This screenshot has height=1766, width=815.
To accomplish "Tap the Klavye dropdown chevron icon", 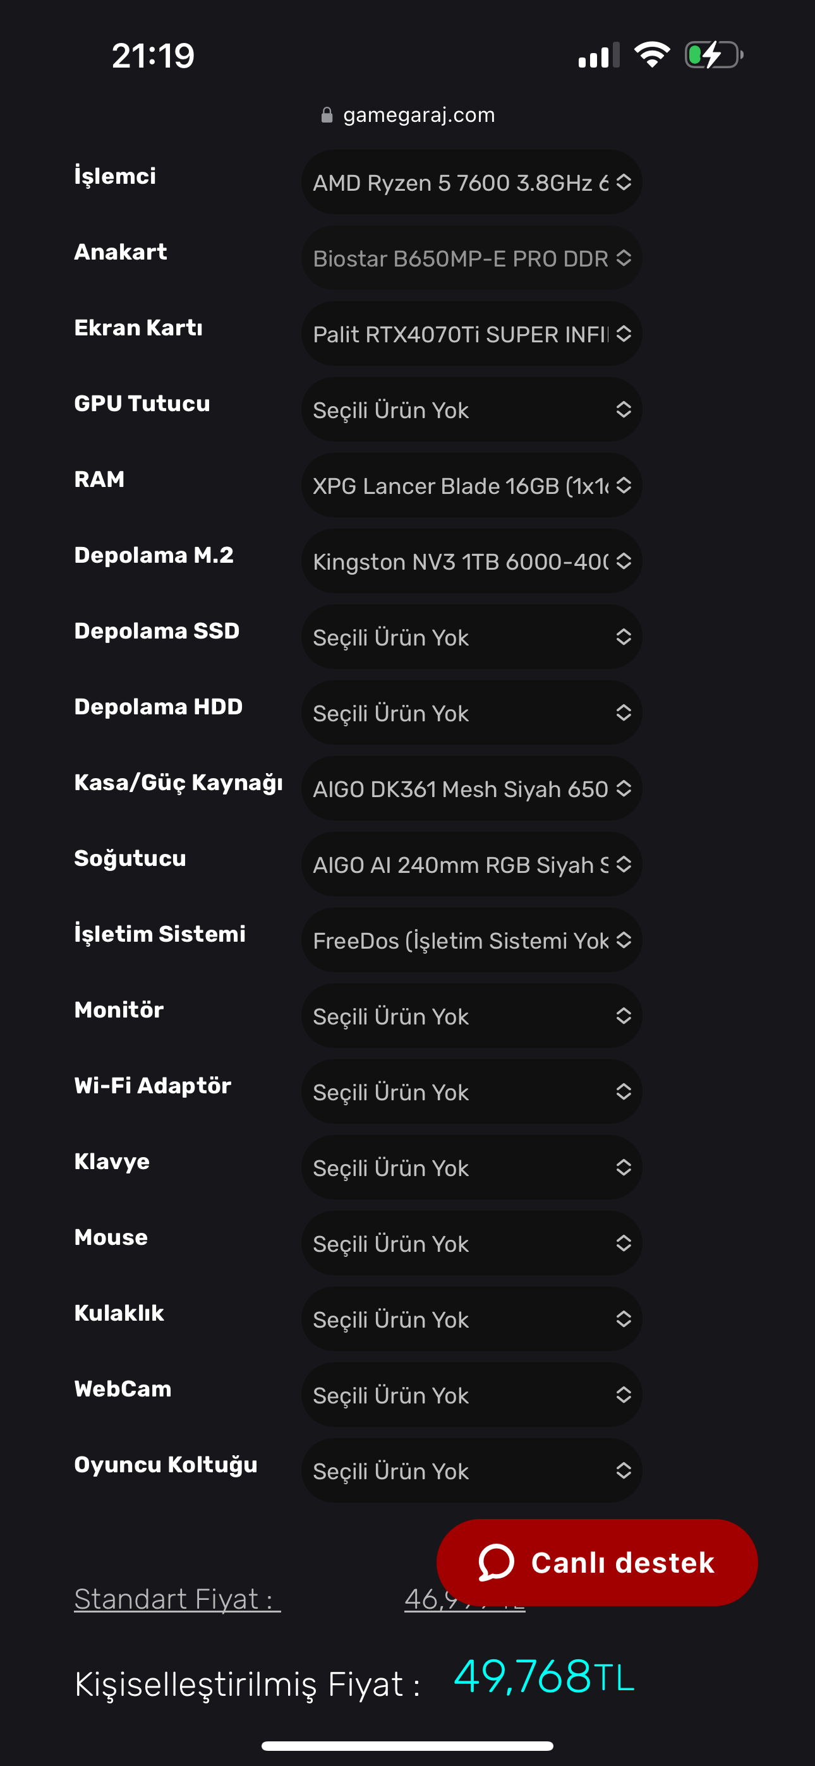I will point(623,1167).
